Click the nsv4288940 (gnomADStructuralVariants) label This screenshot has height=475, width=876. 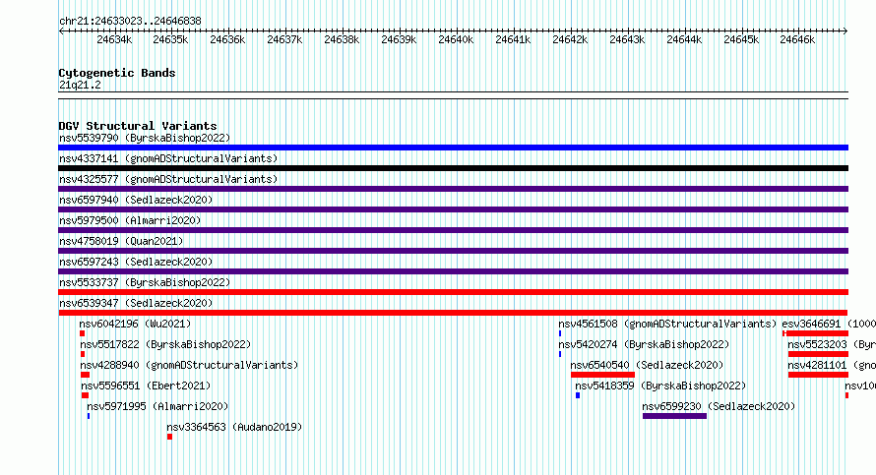189,365
